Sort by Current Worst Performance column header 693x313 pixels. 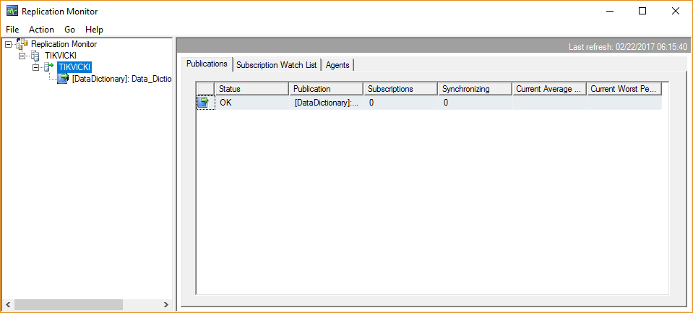coord(624,89)
